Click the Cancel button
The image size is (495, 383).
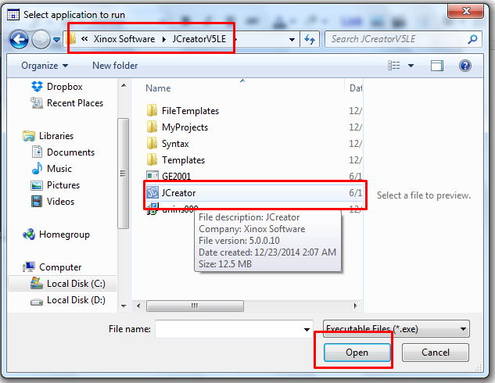(436, 353)
